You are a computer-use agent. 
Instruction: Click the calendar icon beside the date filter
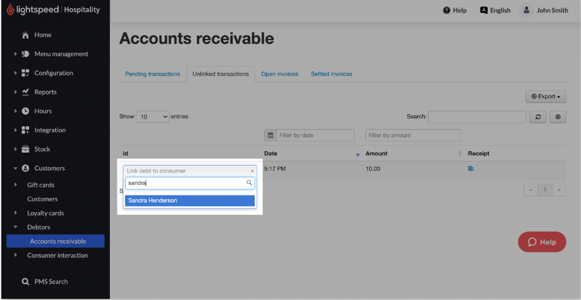tap(270, 135)
